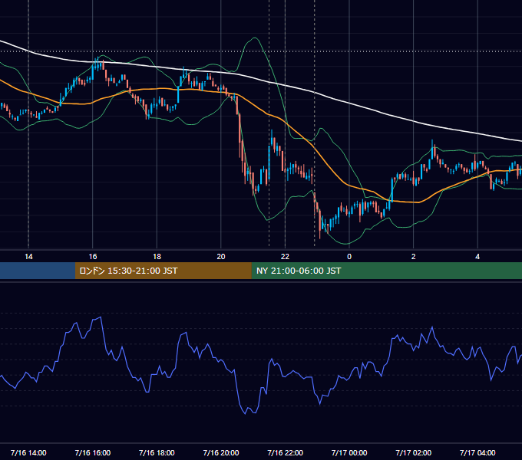
Task: Click the hour label 18 on price chart axis
Action: coord(157,257)
